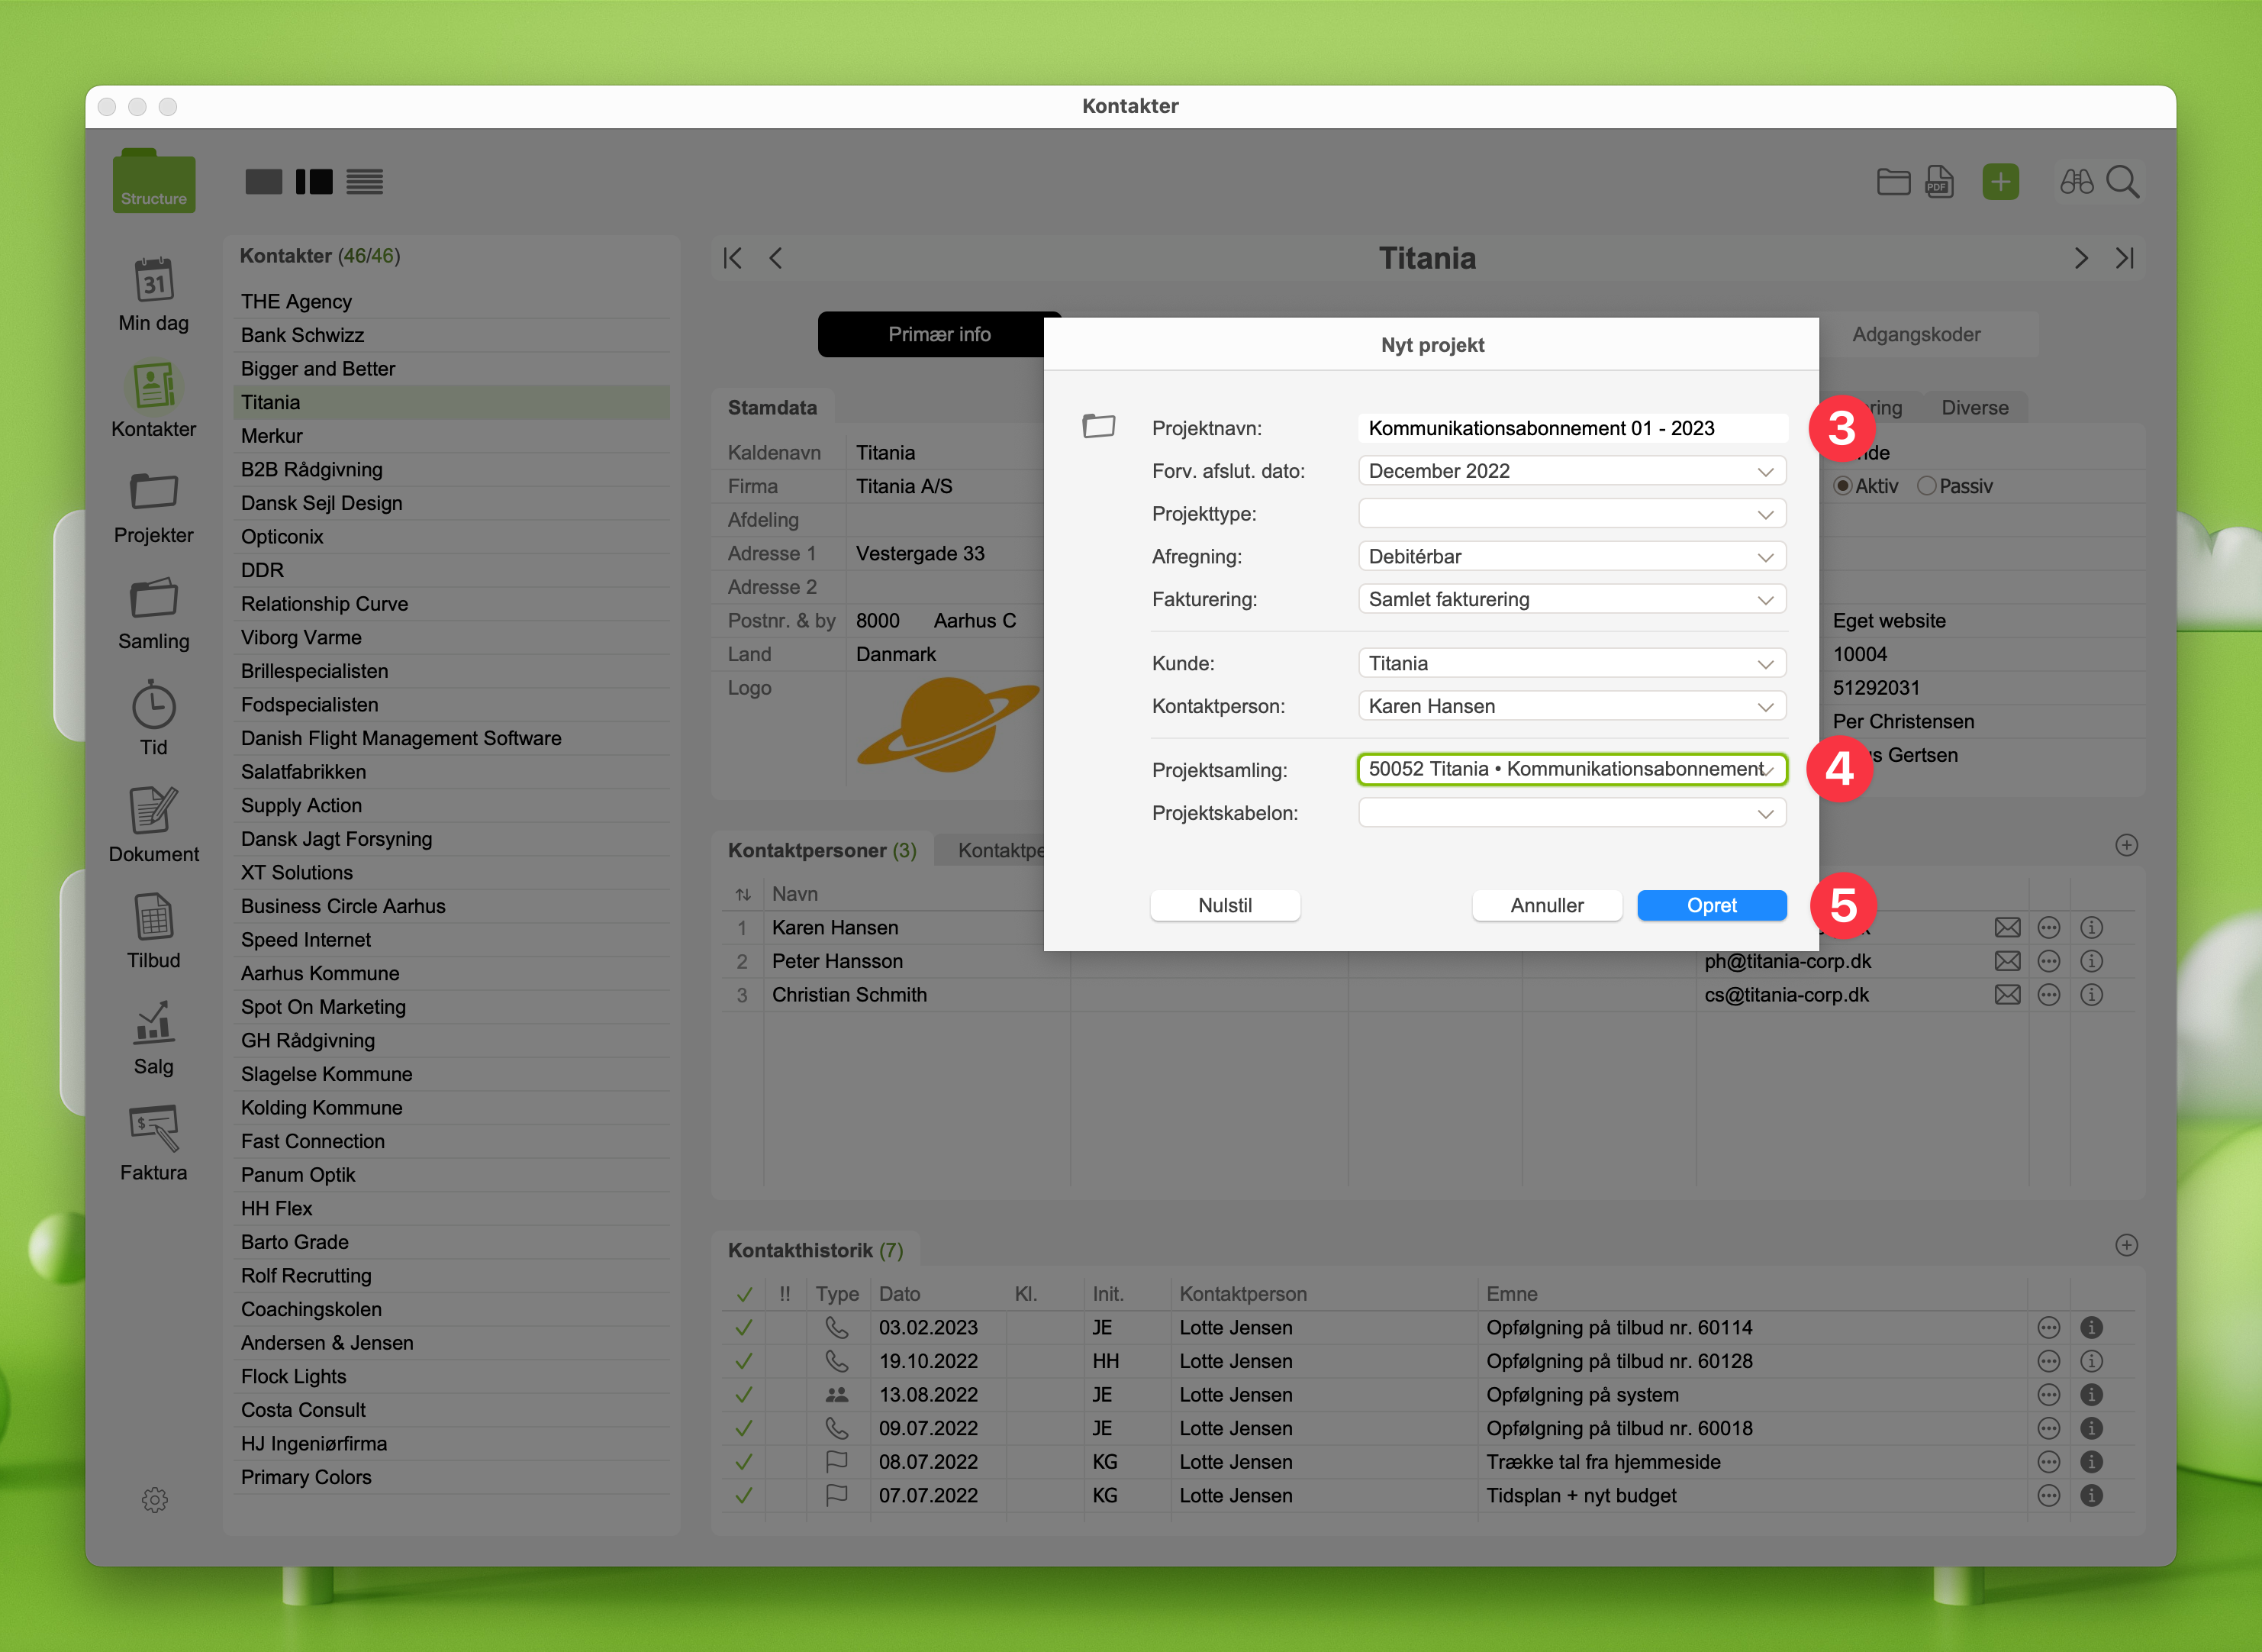
Task: Click the green plus add button
Action: 2000,182
